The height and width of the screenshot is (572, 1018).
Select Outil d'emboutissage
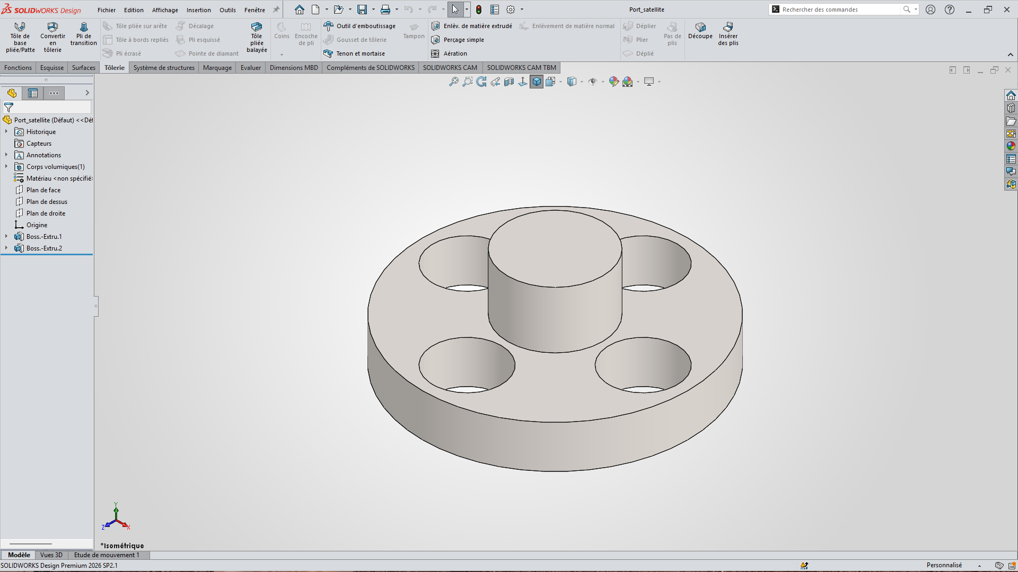click(x=360, y=26)
